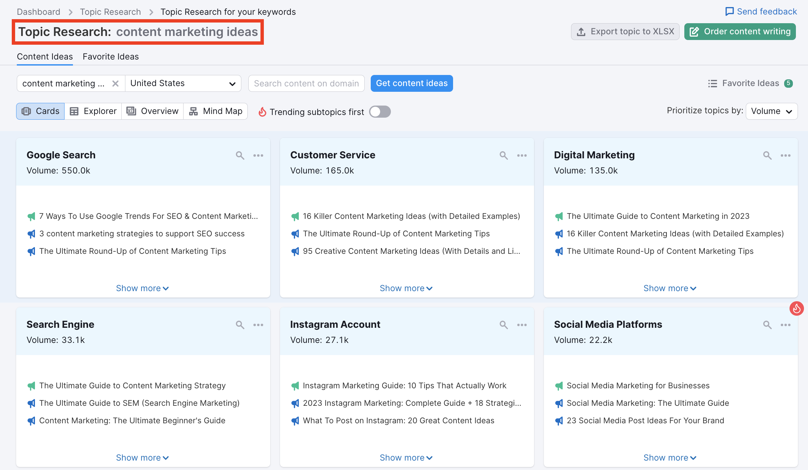Go to Dashboard breadcrumb
The image size is (808, 470).
(x=39, y=12)
